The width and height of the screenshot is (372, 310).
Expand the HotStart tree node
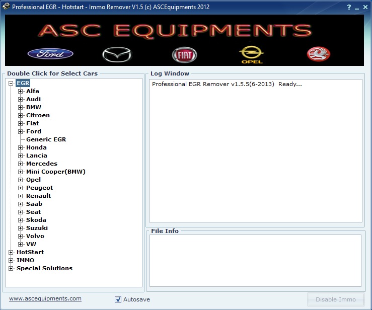(x=11, y=252)
